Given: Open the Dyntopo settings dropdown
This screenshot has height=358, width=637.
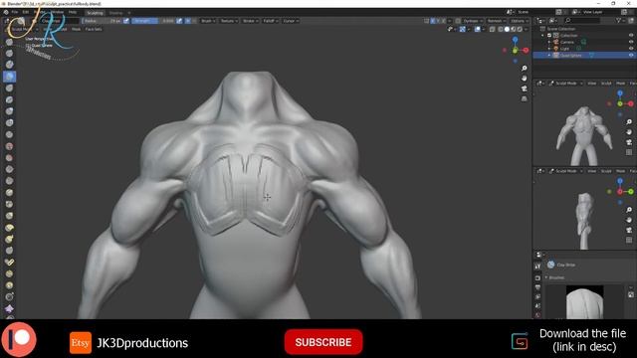Looking at the screenshot, I should pyautogui.click(x=473, y=21).
